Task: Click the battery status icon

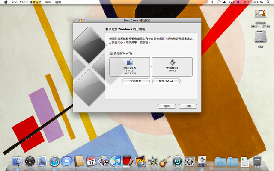Action: [232, 2]
